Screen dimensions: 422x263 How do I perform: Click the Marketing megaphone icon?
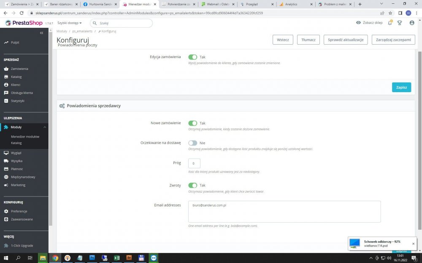coord(6,185)
